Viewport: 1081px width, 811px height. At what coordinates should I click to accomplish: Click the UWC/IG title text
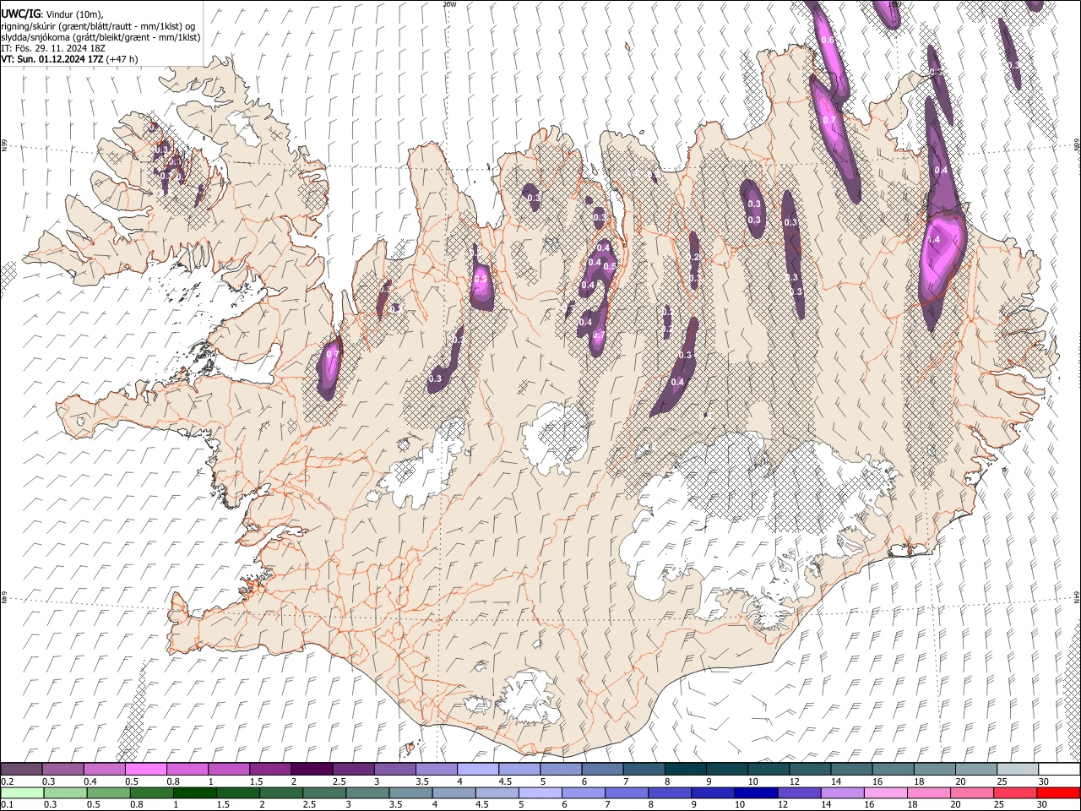tap(20, 13)
